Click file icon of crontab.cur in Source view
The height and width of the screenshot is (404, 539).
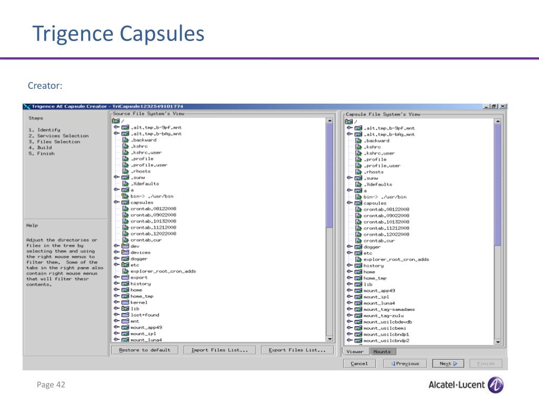click(125, 240)
